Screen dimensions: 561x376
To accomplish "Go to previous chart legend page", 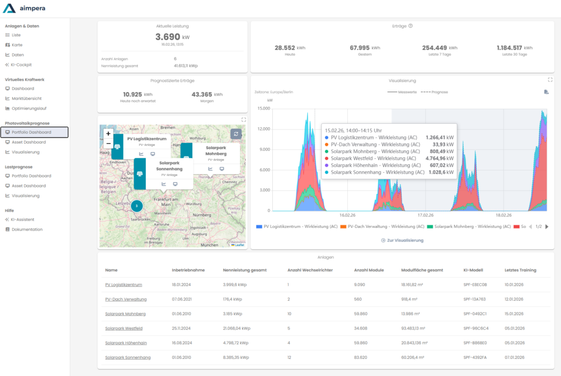I will [529, 226].
